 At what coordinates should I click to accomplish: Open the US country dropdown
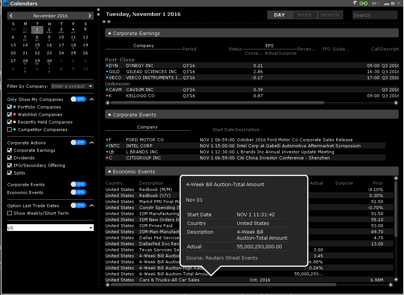50,228
